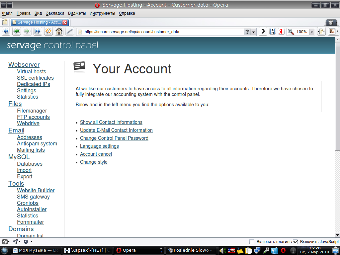Click the Opera Link sync icon in the status bar
The image size is (340, 255).
click(x=16, y=242)
